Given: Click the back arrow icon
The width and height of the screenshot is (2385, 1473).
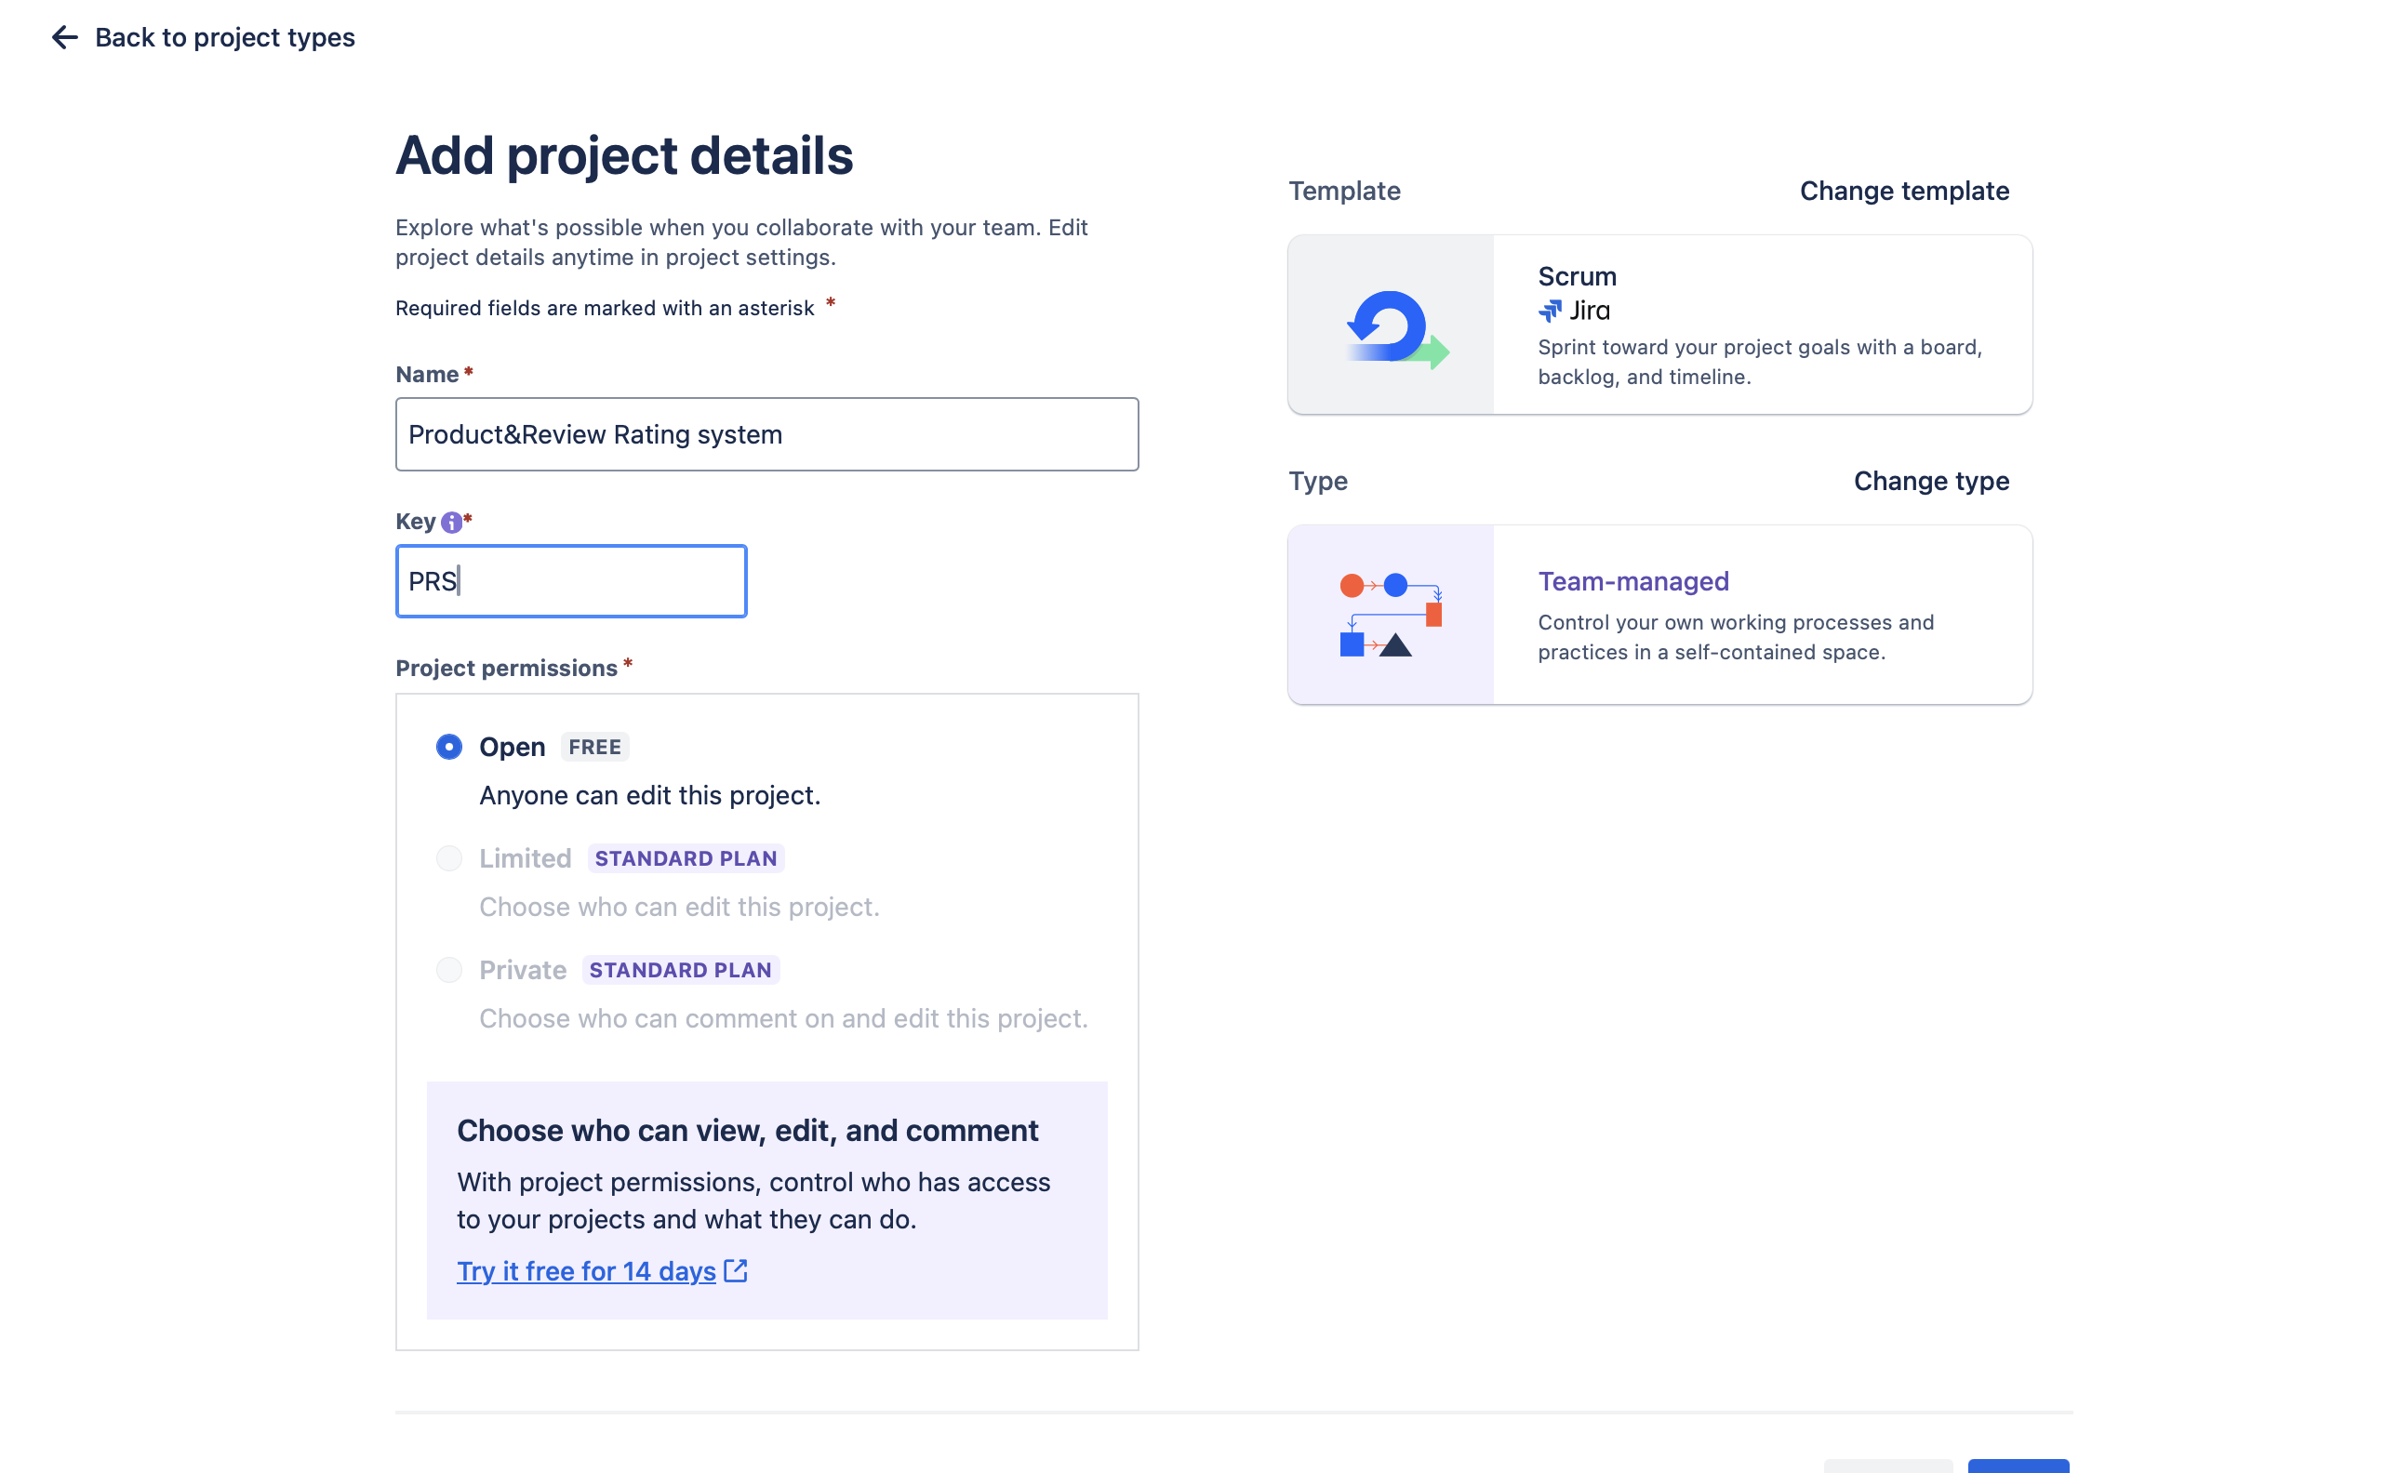Looking at the screenshot, I should click(x=64, y=37).
